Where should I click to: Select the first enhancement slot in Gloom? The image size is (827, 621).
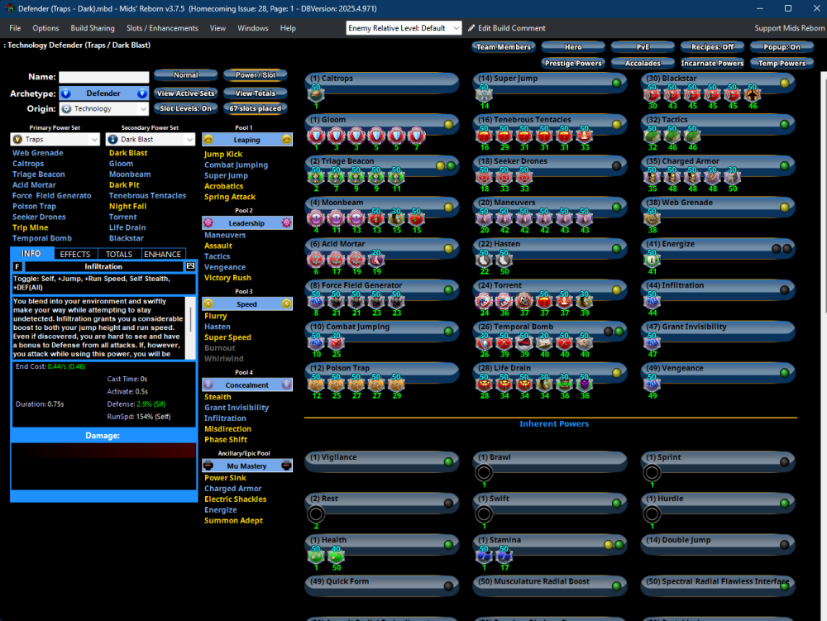(315, 136)
